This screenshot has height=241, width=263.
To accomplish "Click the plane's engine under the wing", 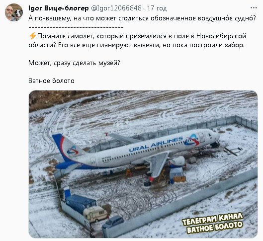I will pos(177,161).
